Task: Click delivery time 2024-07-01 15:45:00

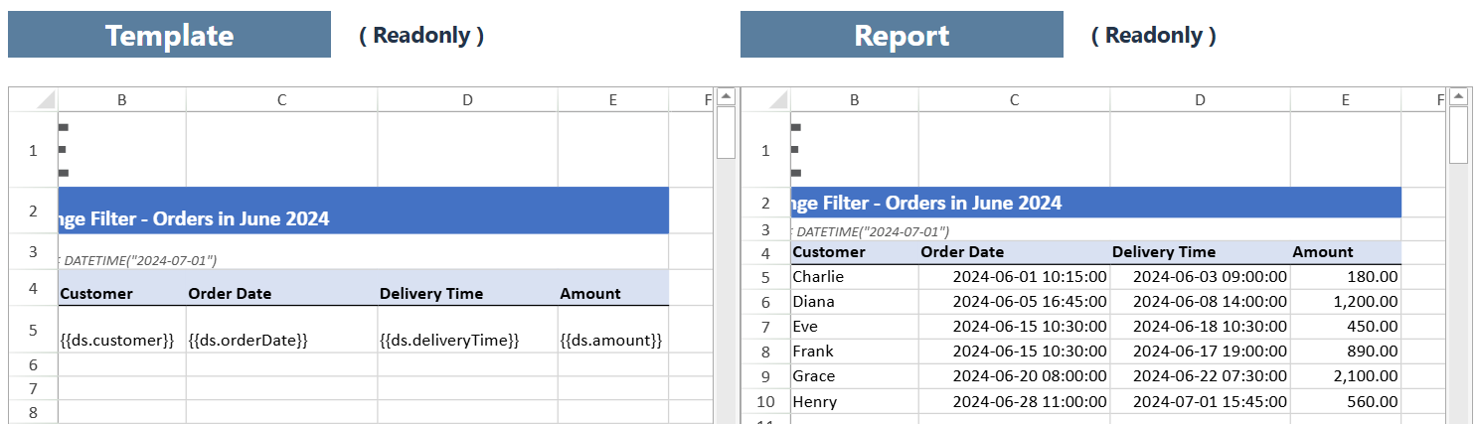Action: point(1200,402)
